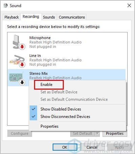
Task: Click the Sound speaker icon in title bar
Action: coord(5,5)
